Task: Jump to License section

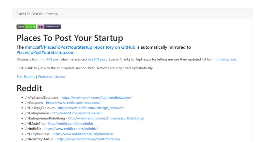Action: 60,77
